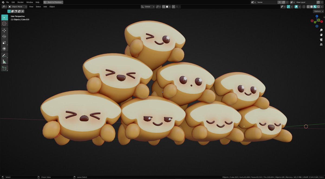This screenshot has width=325, height=179.
Task: Open the Render menu
Action: pyautogui.click(x=21, y=2)
